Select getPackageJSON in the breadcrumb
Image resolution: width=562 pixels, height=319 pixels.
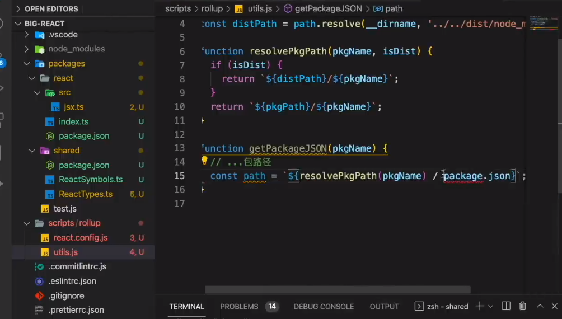tap(329, 8)
